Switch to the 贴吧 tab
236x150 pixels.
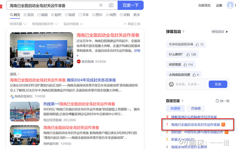click(x=56, y=15)
